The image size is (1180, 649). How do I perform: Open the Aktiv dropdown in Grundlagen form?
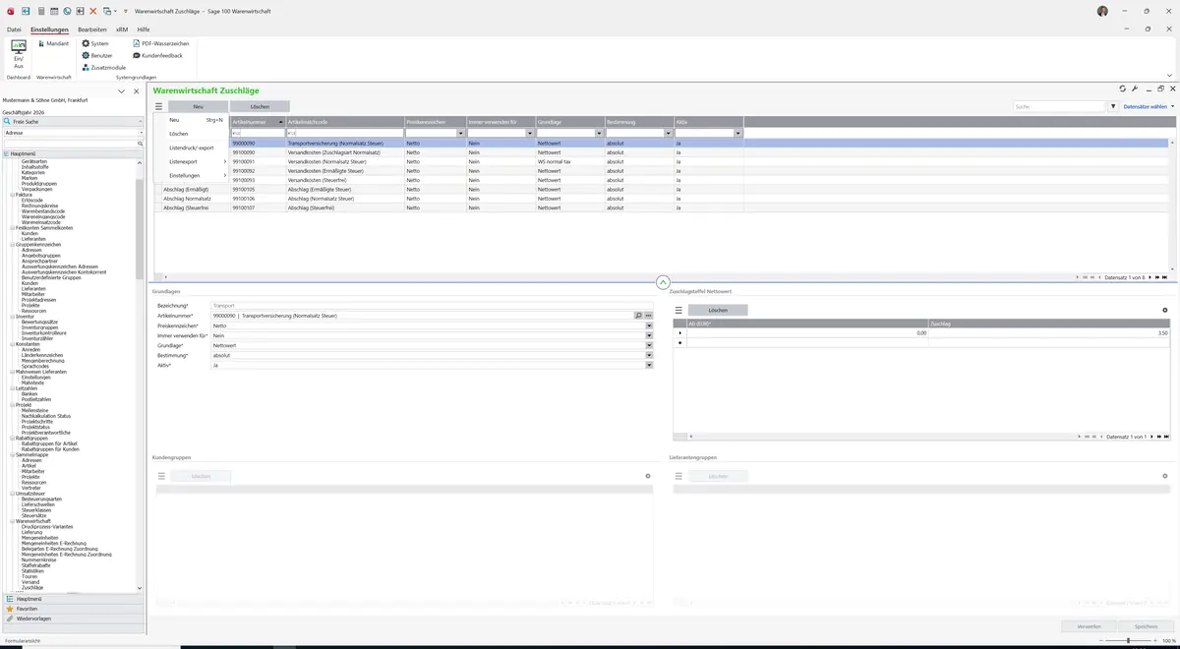pyautogui.click(x=649, y=365)
